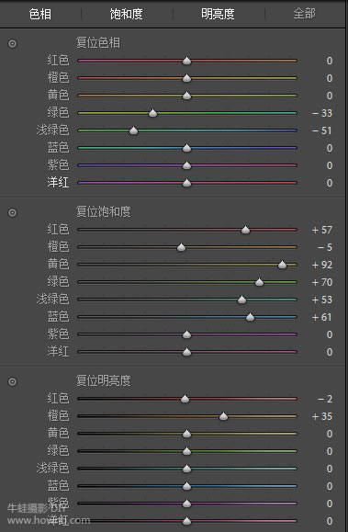The image size is (348, 532).
Task: Switch to the 色相 tab
Action: click(40, 14)
